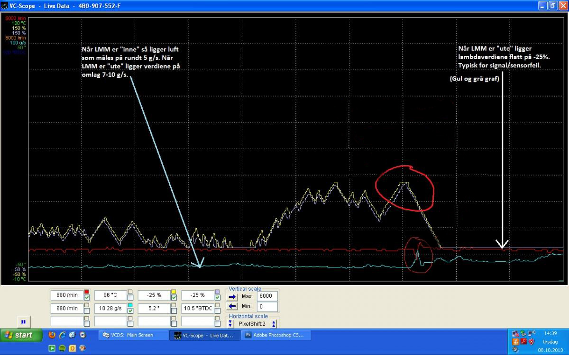Uncheck the cyan 10.28 g/s trace checkbox
Image resolution: width=569 pixels, height=355 pixels.
[x=130, y=311]
